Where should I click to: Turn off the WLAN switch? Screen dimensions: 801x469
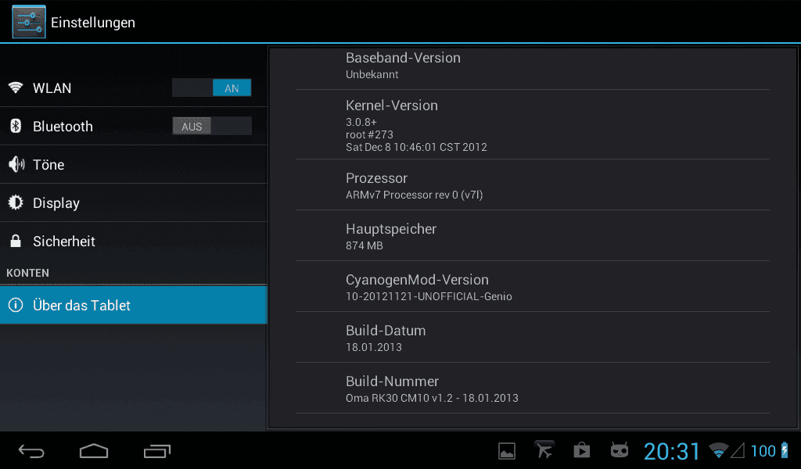(211, 88)
